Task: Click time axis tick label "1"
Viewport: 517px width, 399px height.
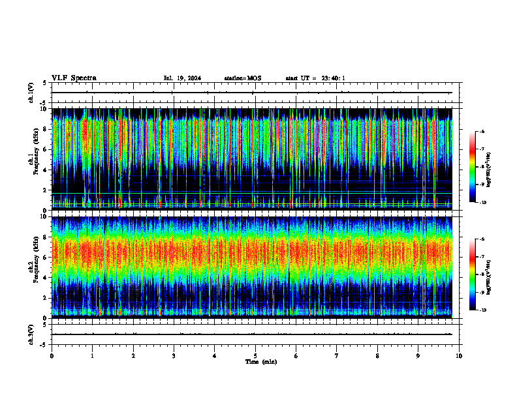Action: (92, 356)
